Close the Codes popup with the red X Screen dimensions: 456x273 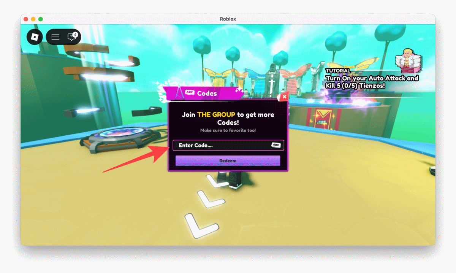coord(284,97)
